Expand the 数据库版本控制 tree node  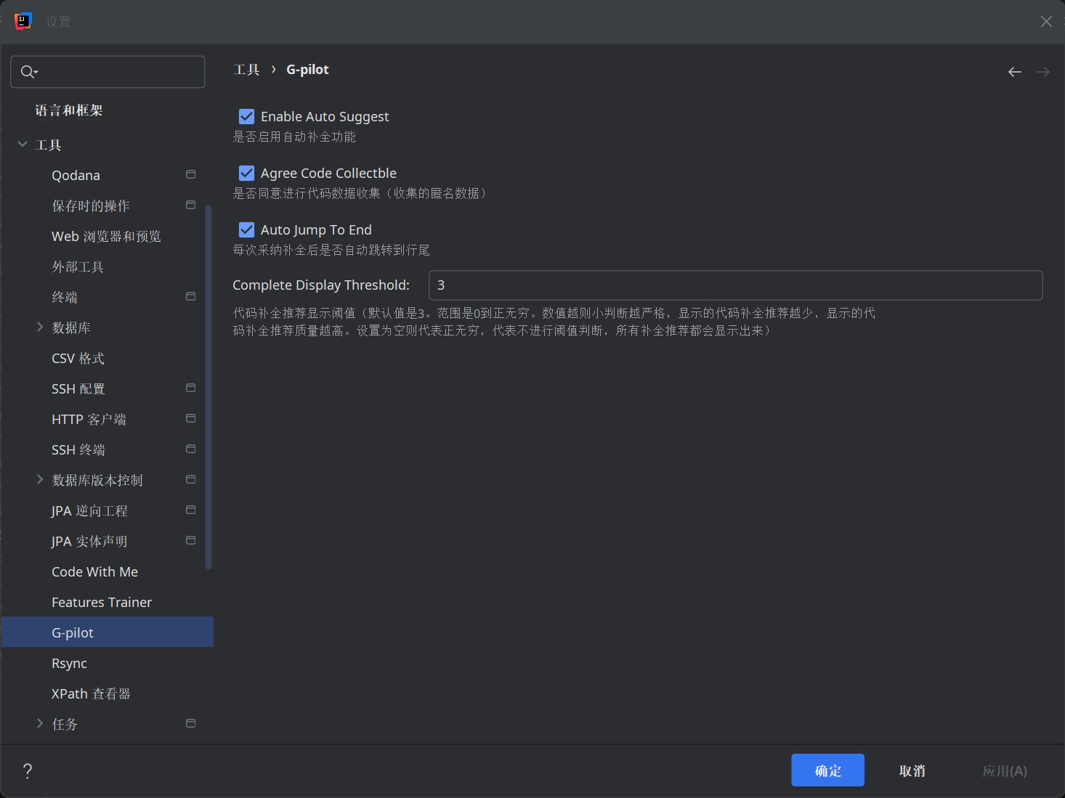(40, 479)
